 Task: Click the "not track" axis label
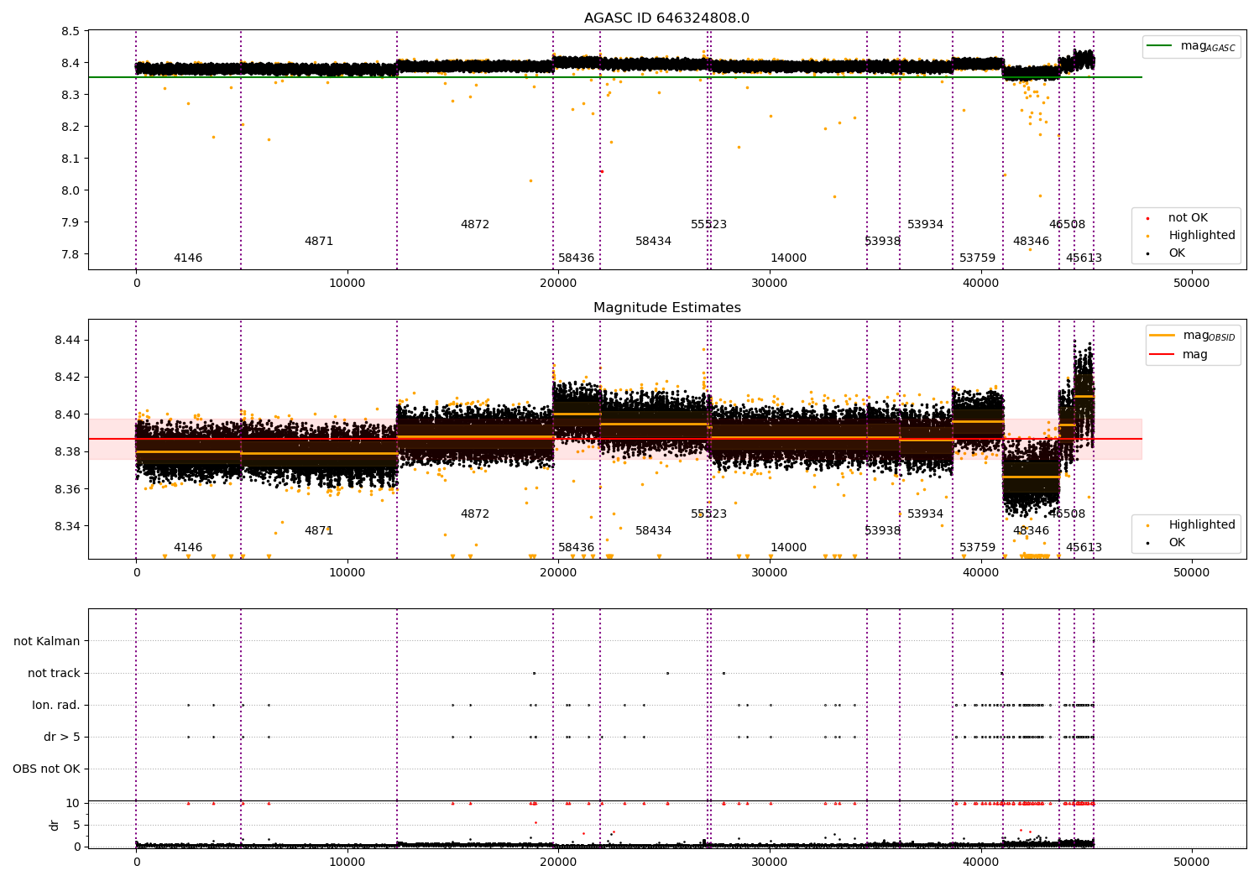(54, 674)
